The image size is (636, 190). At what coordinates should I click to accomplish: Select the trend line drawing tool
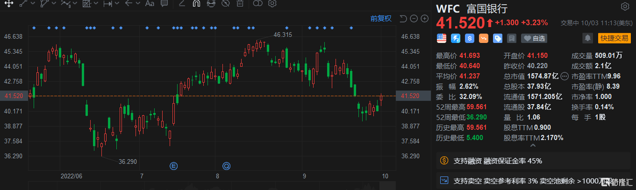[x=24, y=4]
